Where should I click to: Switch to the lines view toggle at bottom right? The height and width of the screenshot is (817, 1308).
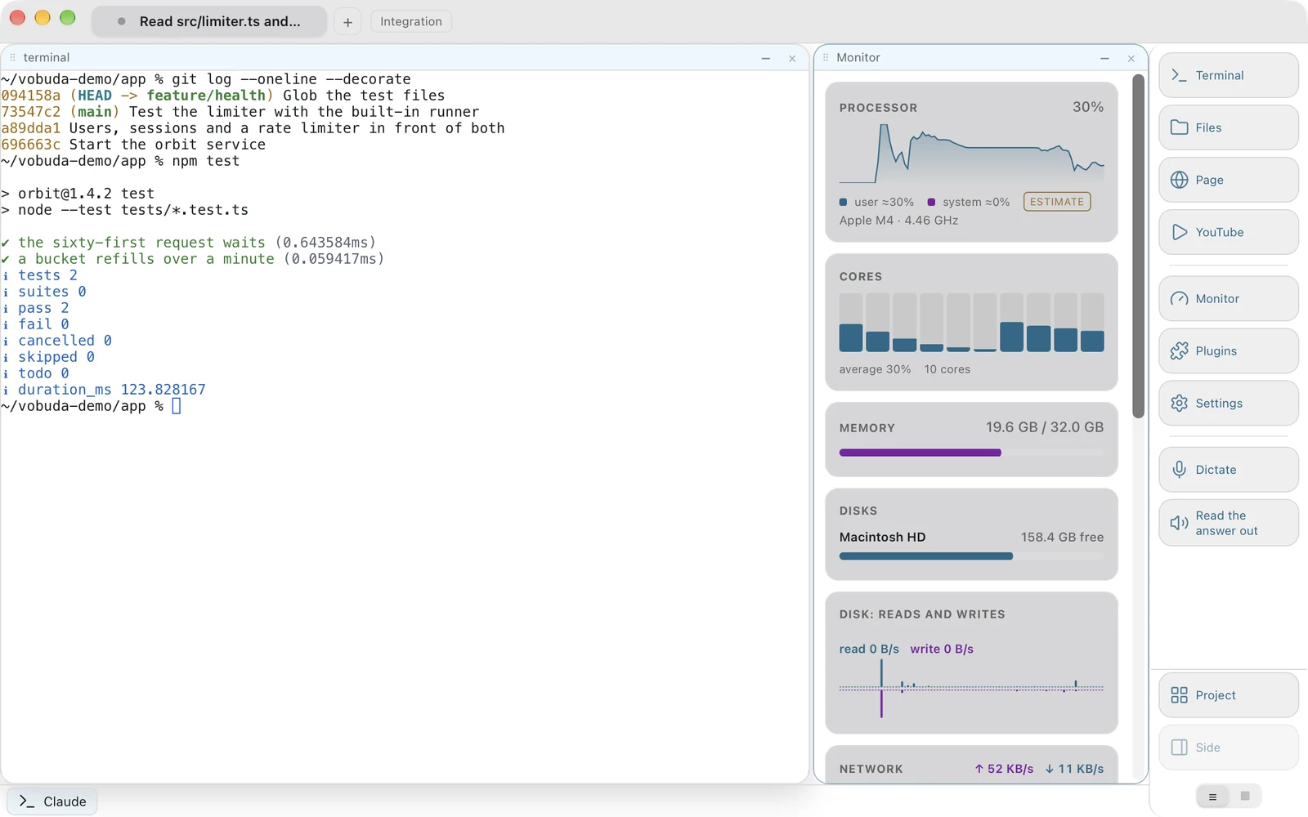click(x=1212, y=797)
